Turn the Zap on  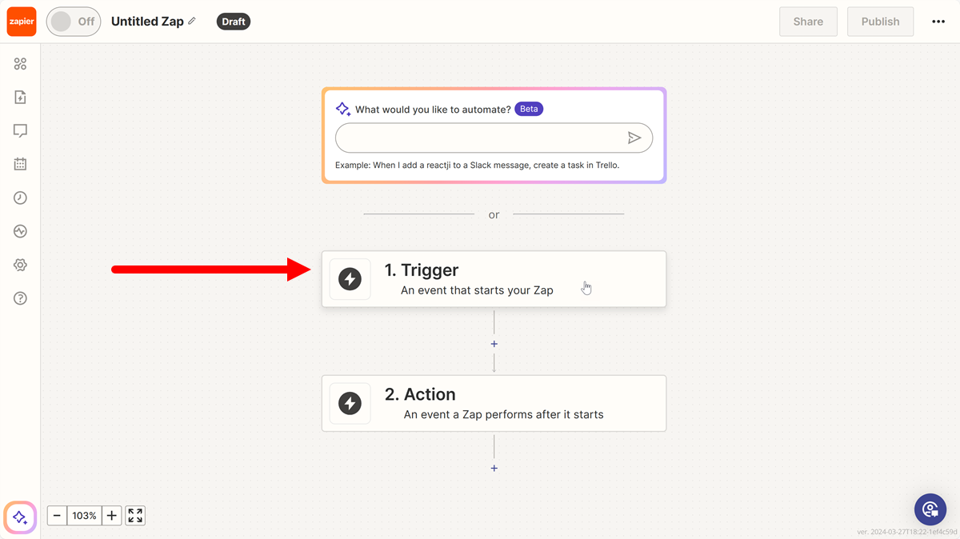tap(73, 22)
